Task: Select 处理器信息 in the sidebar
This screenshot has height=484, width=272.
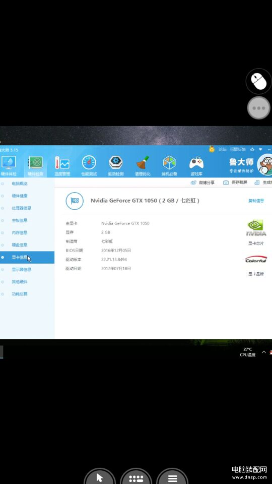Action: tap(21, 208)
